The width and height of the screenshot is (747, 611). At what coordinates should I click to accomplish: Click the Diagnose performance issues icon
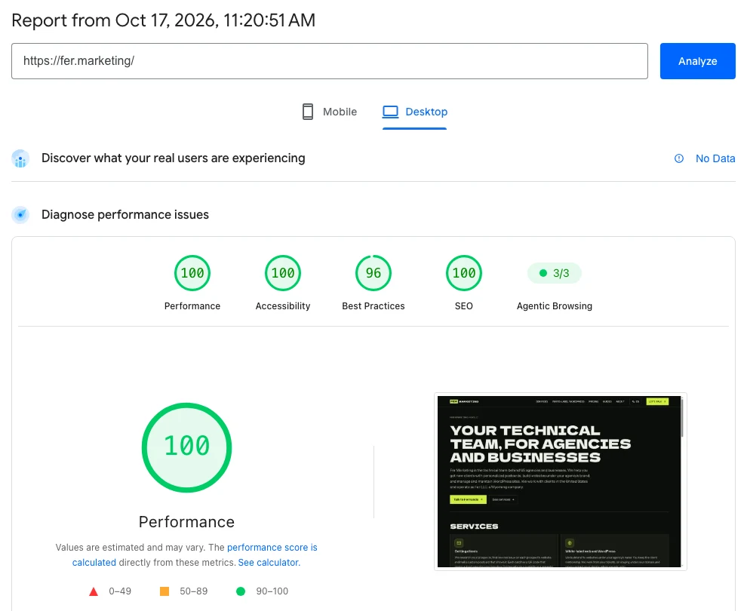(20, 215)
